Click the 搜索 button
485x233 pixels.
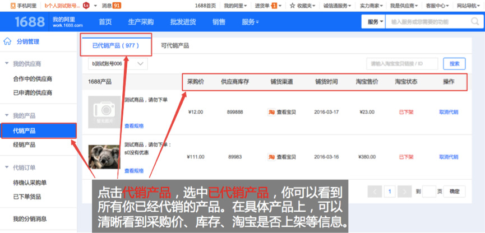click(x=454, y=64)
